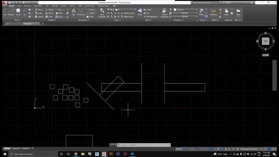Viewport: 279px width, 157px height.
Task: Activate the Array command
Action: pyautogui.click(x=59, y=17)
